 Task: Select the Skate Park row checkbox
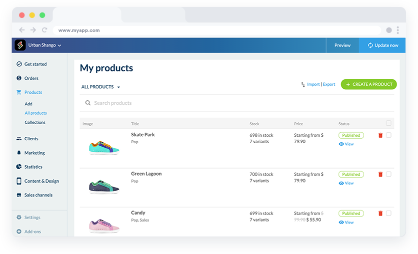[x=388, y=135]
